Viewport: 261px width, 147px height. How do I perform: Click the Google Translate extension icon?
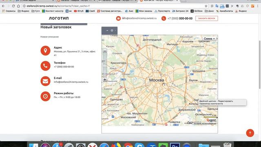[217, 6]
